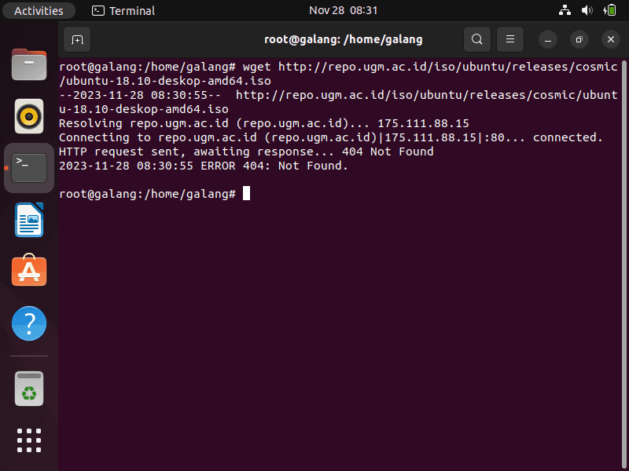Restore down the terminal window

[579, 39]
